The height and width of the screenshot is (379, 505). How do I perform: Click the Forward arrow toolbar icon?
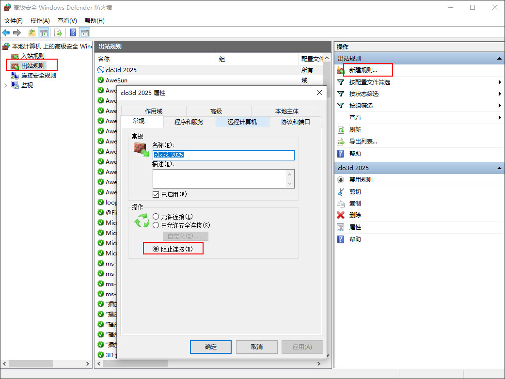click(17, 32)
